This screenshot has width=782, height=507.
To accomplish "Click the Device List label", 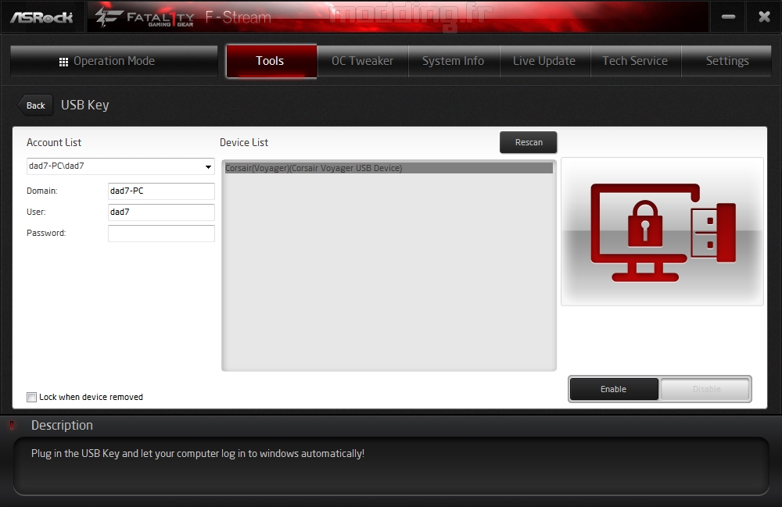I will click(244, 142).
